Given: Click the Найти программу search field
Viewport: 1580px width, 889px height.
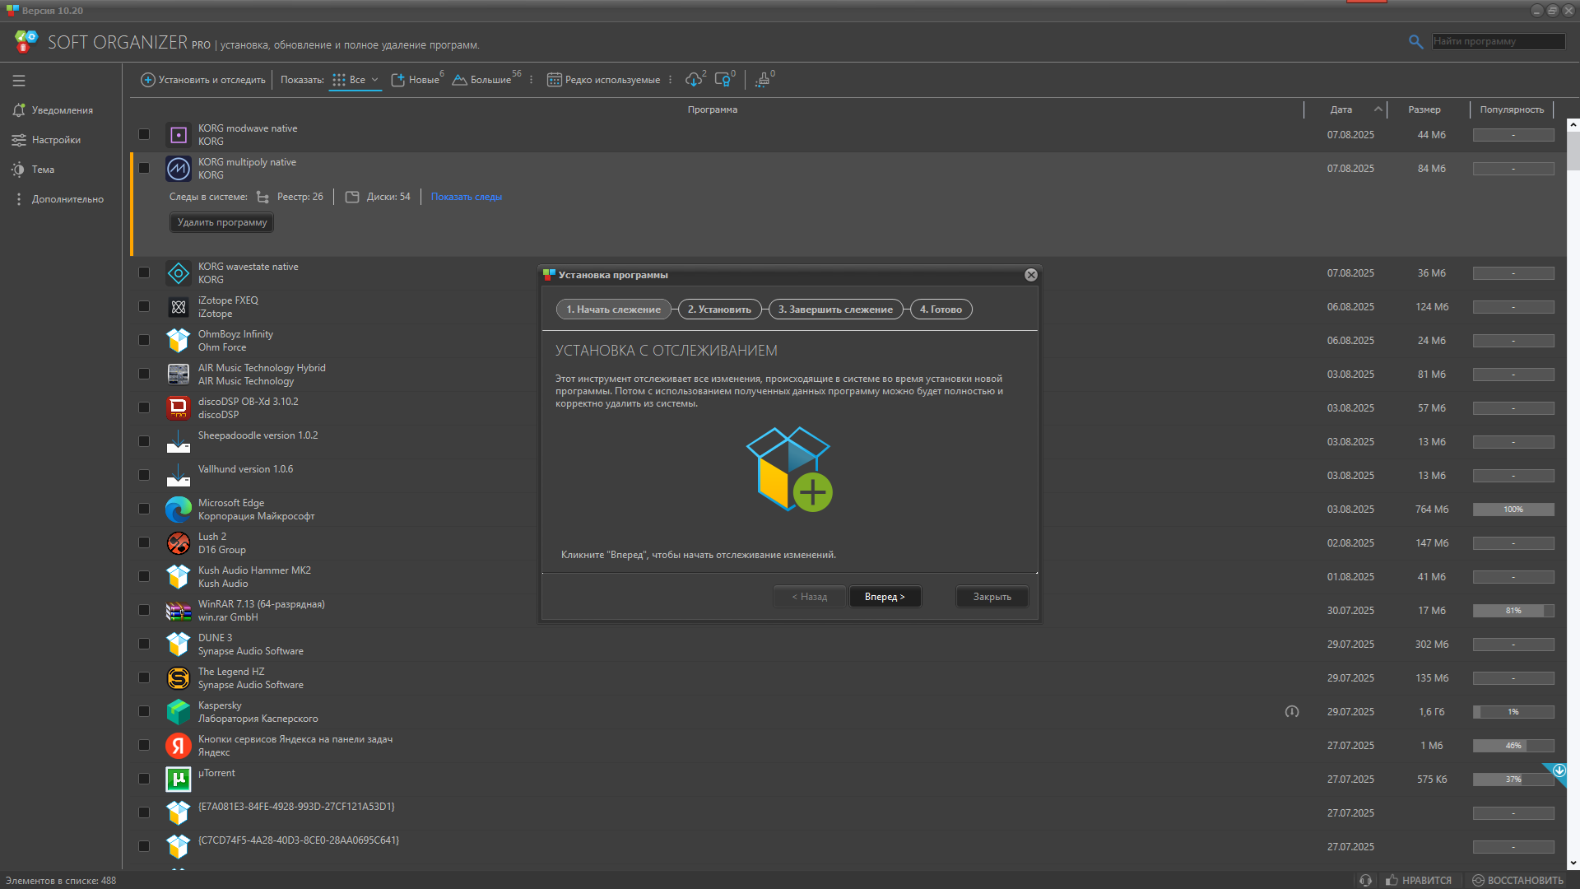Looking at the screenshot, I should click(x=1499, y=41).
